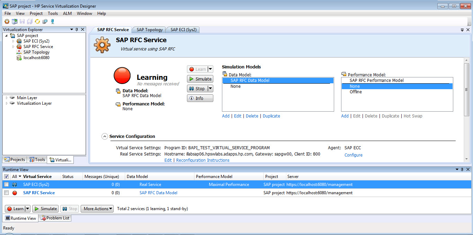Click the SAP Topology diagram icon
This screenshot has height=235, width=473.
tap(19, 52)
